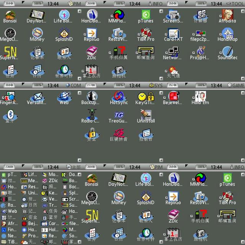
Task: Select Ke... entry in 全部 list
Action: (x=50, y=193)
